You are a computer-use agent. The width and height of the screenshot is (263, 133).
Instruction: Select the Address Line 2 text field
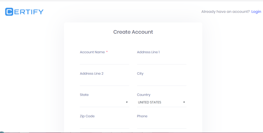pos(105,82)
